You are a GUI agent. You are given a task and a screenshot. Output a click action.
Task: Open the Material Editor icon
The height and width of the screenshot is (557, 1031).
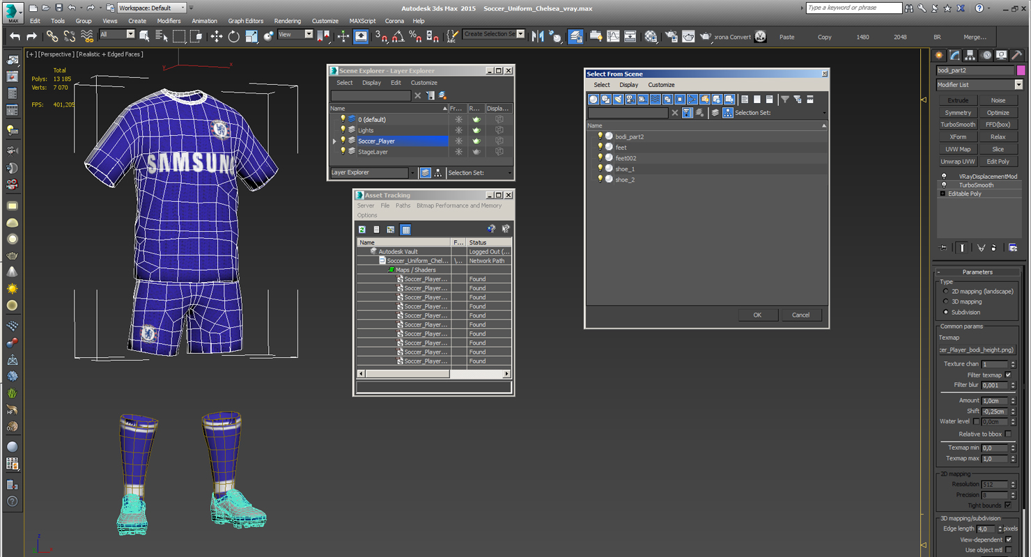pyautogui.click(x=651, y=36)
